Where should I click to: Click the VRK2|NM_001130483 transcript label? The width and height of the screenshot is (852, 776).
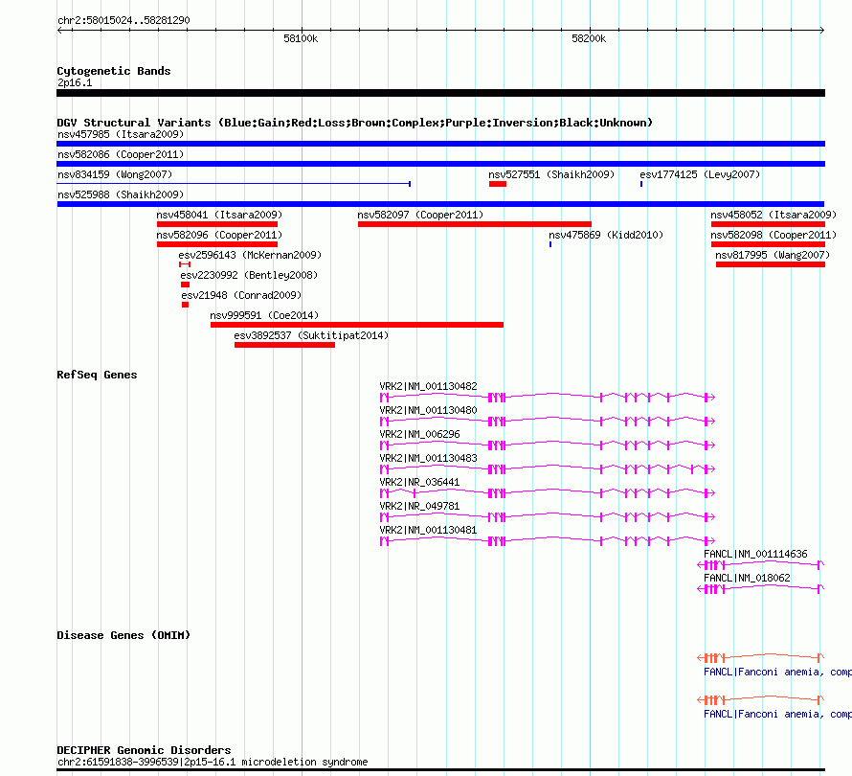click(428, 459)
